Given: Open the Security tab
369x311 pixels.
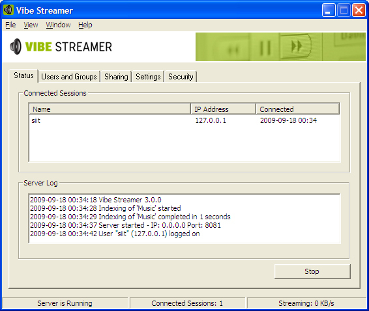Looking at the screenshot, I should tap(181, 77).
